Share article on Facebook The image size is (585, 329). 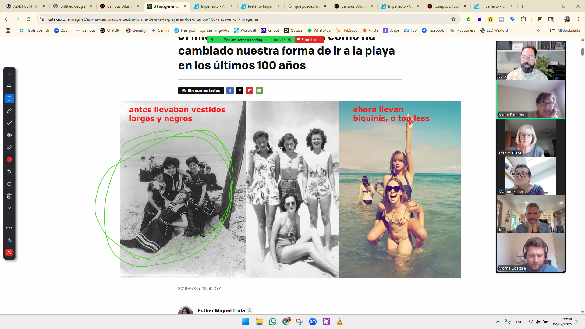[230, 90]
